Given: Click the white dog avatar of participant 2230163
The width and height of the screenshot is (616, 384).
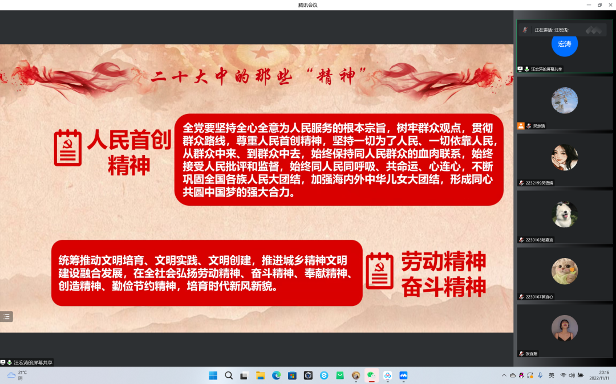Looking at the screenshot, I should coord(564,215).
